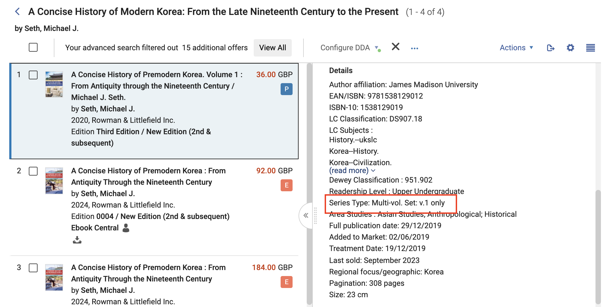Select the checkbox for result 2
The height and width of the screenshot is (307, 608).
coord(33,171)
